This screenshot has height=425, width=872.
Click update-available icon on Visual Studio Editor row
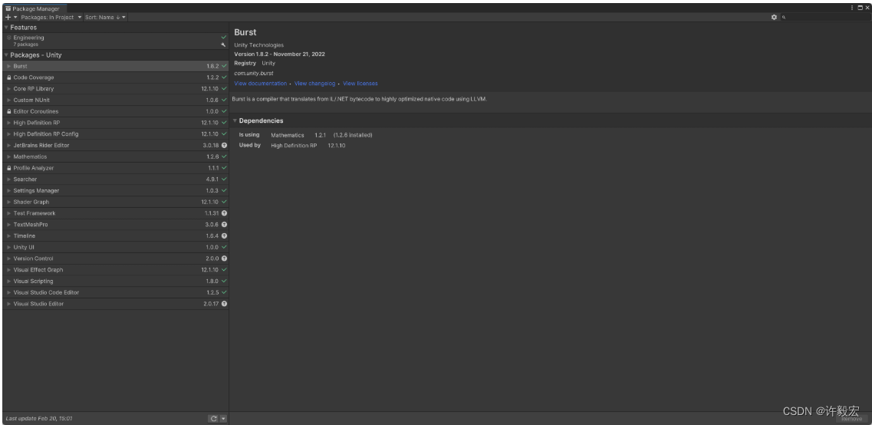pos(224,304)
